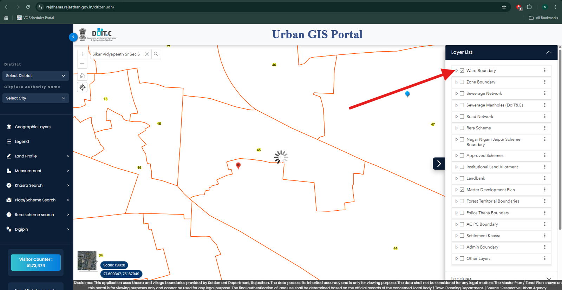
Task: Open the Geographic Layers menu
Action: tap(33, 127)
